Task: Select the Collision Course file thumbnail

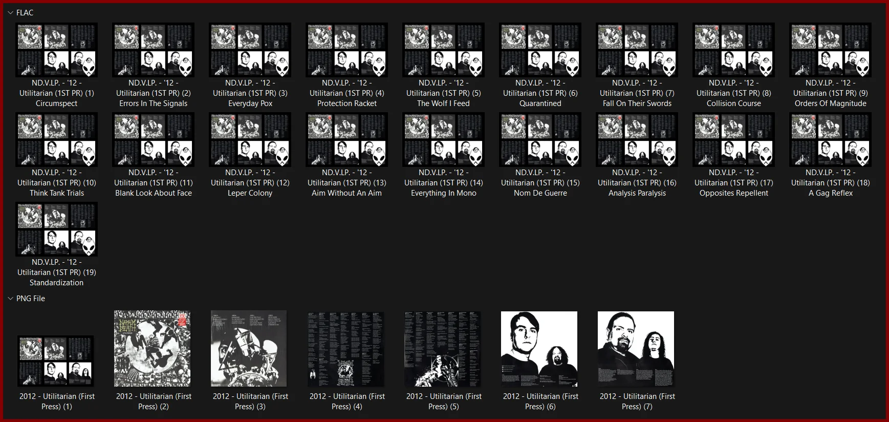Action: (x=733, y=50)
